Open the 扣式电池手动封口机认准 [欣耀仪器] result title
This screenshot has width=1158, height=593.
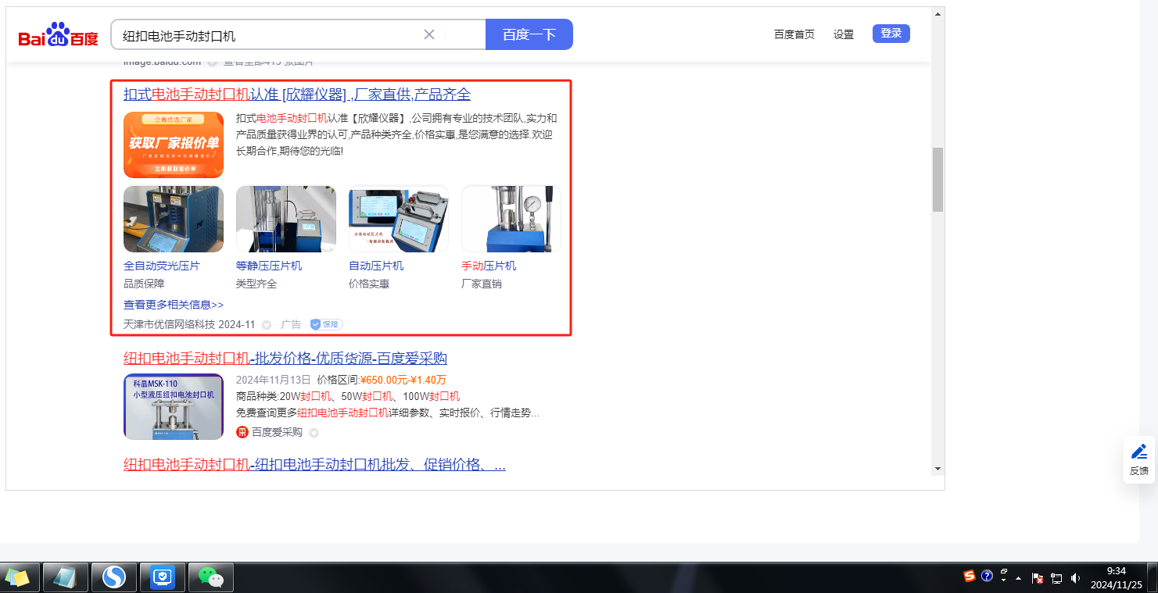297,95
